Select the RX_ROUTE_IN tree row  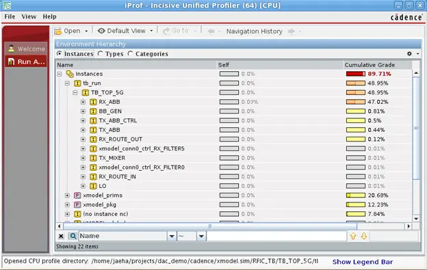[x=233, y=177]
